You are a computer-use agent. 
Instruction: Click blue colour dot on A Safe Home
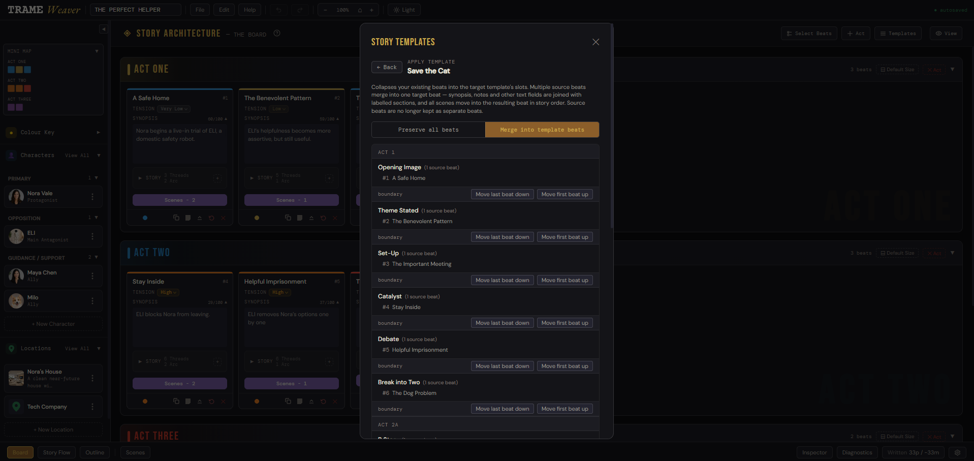click(x=145, y=218)
